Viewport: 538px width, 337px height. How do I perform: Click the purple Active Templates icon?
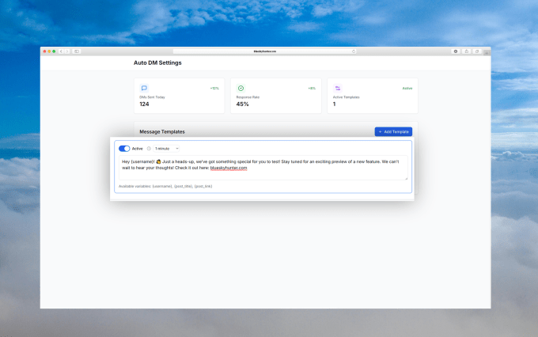coord(338,88)
